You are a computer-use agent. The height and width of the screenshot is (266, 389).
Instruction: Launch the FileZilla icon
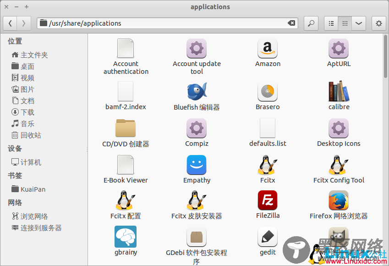pos(268,200)
